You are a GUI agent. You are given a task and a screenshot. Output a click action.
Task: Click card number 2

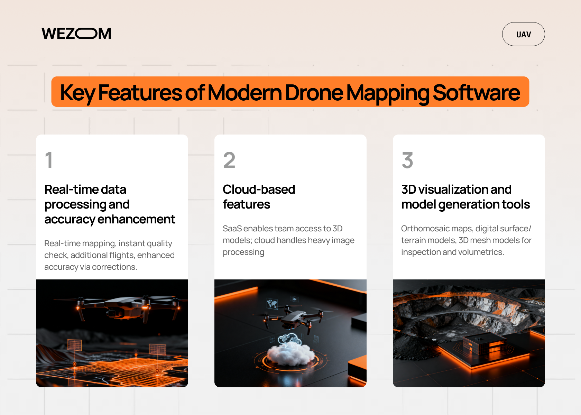[x=229, y=160]
